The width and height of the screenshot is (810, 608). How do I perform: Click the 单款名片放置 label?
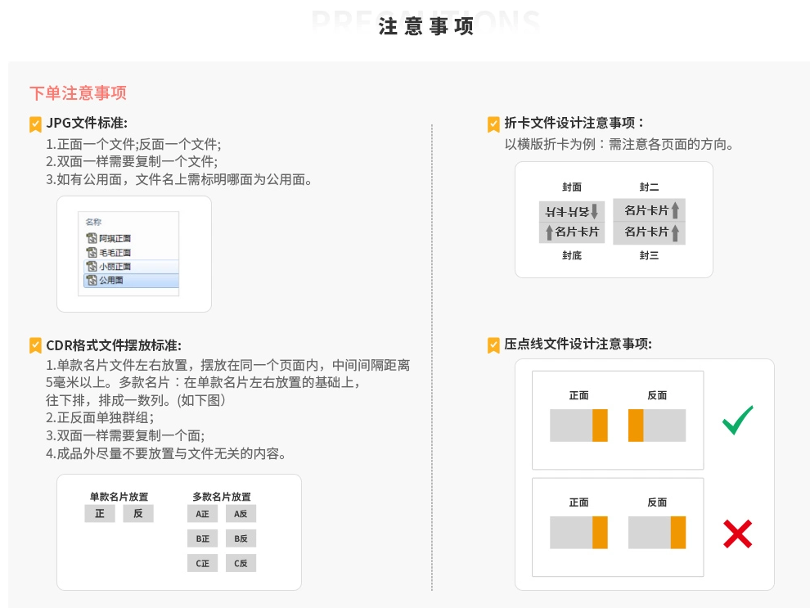(x=119, y=497)
